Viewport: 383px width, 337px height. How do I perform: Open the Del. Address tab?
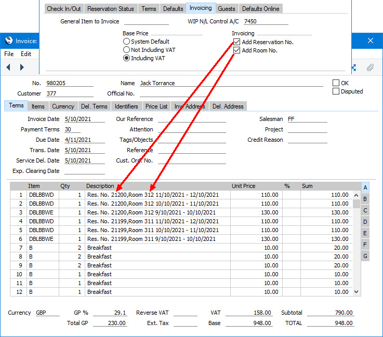(228, 106)
